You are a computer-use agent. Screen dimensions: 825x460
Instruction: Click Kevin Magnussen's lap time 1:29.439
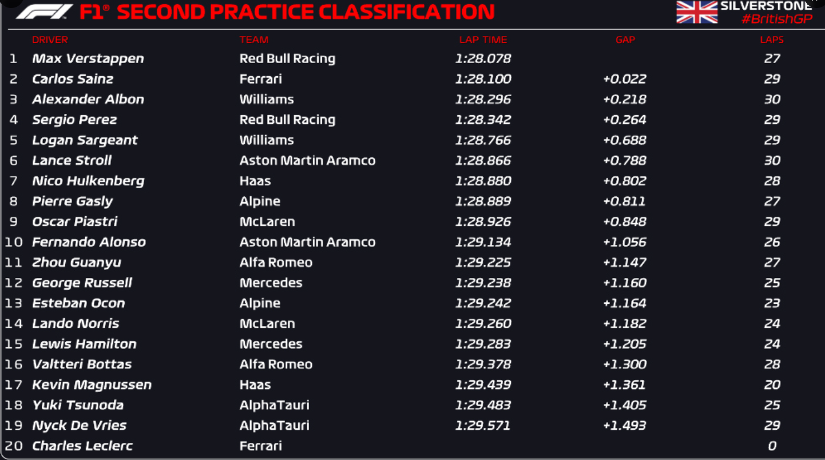(x=483, y=384)
